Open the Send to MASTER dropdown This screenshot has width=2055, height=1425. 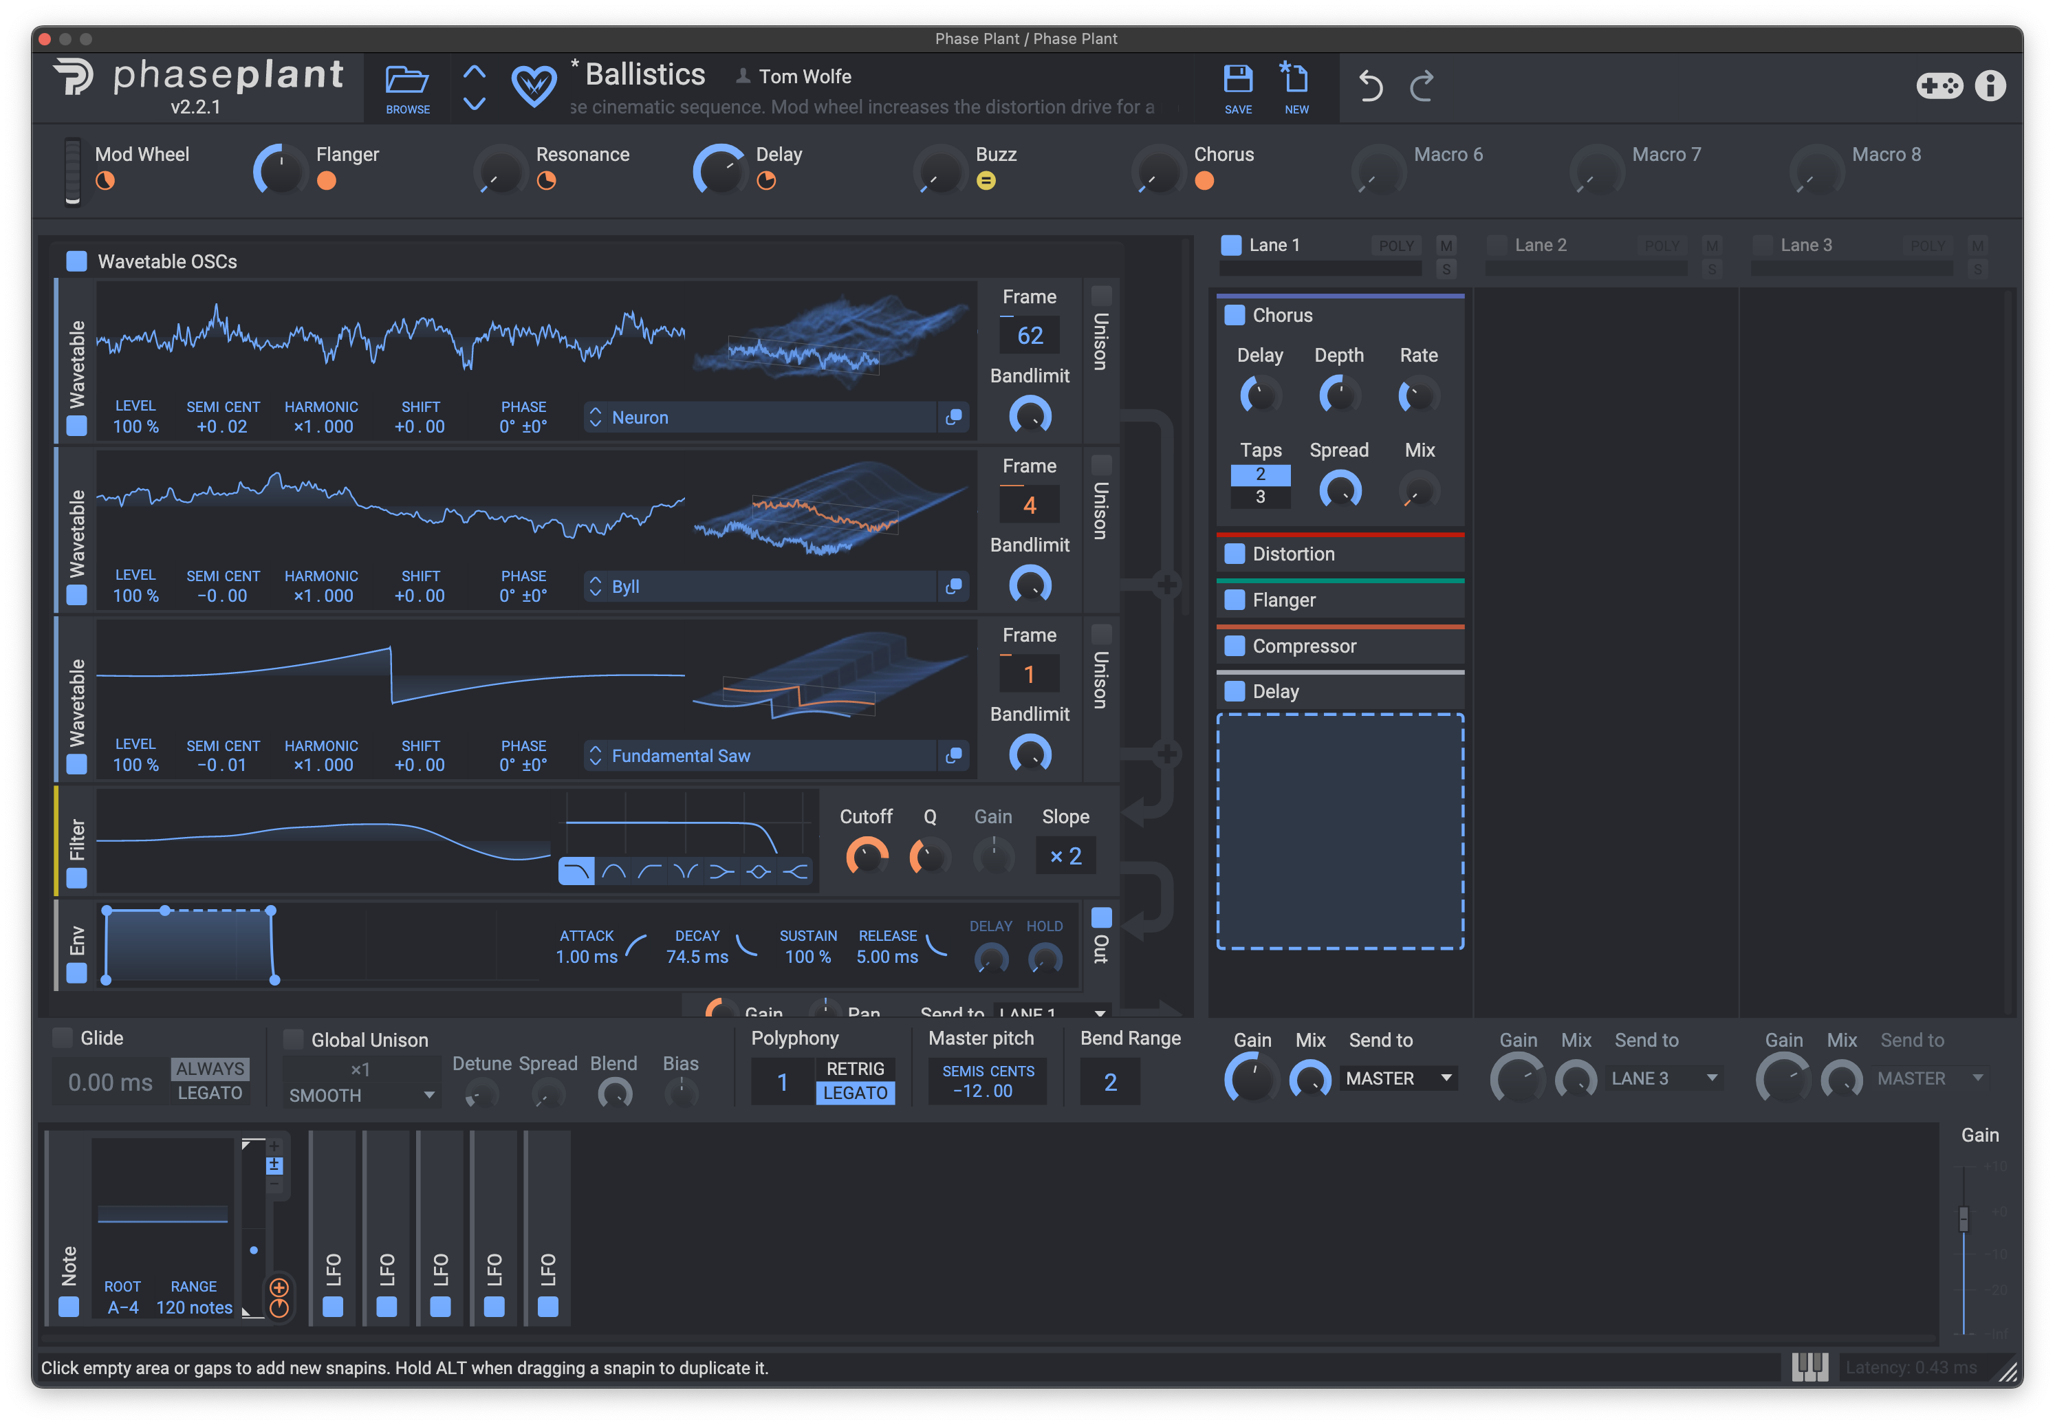click(x=1397, y=1078)
